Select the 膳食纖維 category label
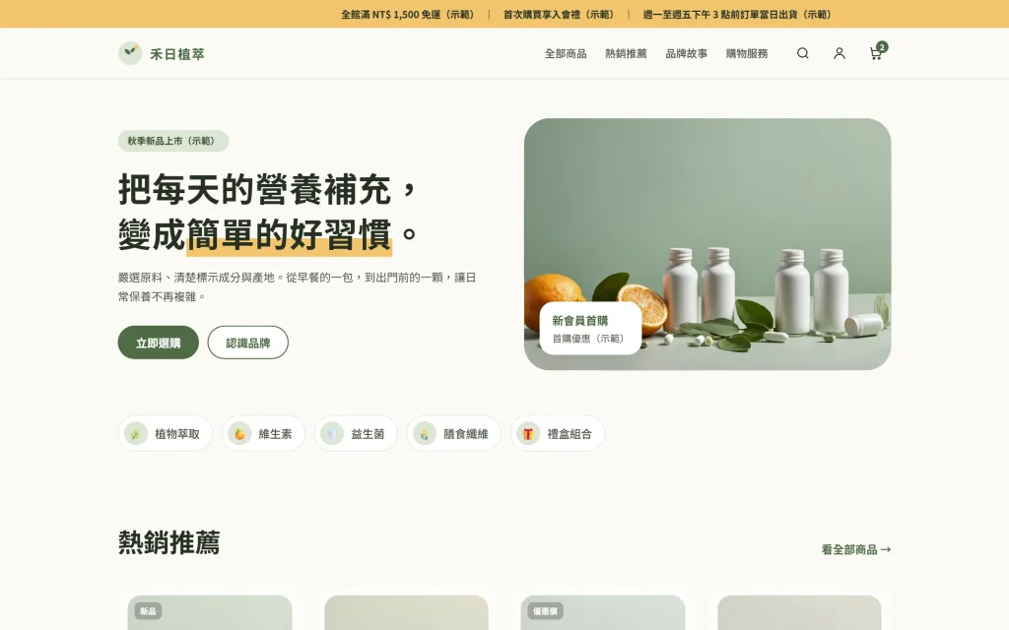The width and height of the screenshot is (1009, 630). click(x=466, y=434)
